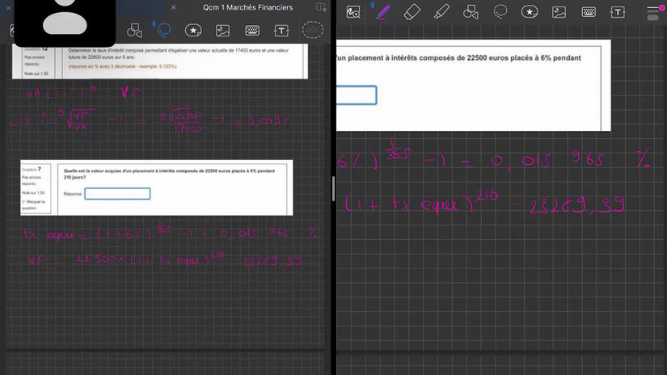Screen dimensions: 667x375
Task: Open lasso options dashed circle in left pane
Action: (313, 30)
